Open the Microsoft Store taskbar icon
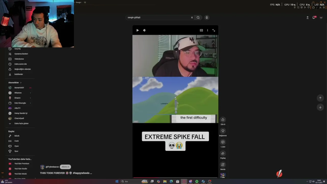 click(178, 181)
